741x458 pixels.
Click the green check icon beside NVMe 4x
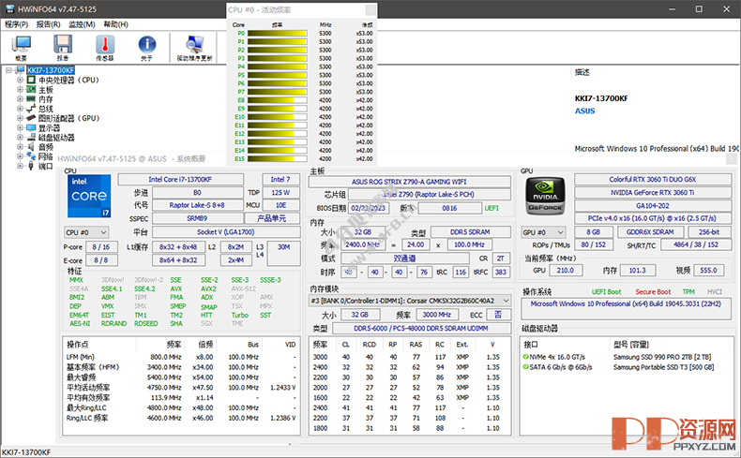[525, 357]
